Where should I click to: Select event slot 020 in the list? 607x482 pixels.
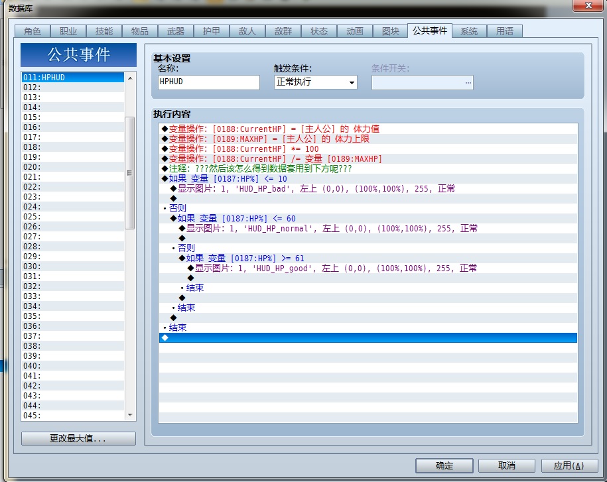point(73,166)
